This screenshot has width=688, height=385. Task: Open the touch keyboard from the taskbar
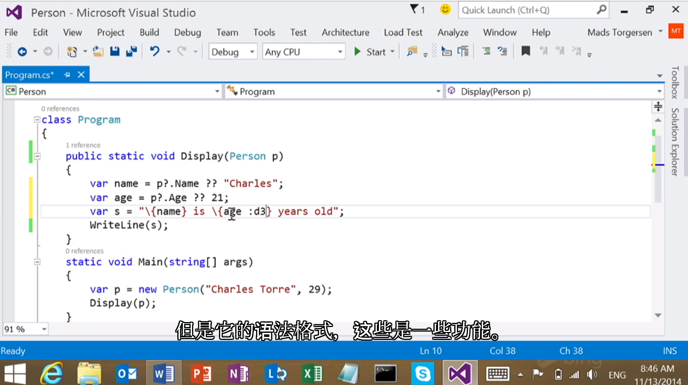pyautogui.click(x=497, y=374)
